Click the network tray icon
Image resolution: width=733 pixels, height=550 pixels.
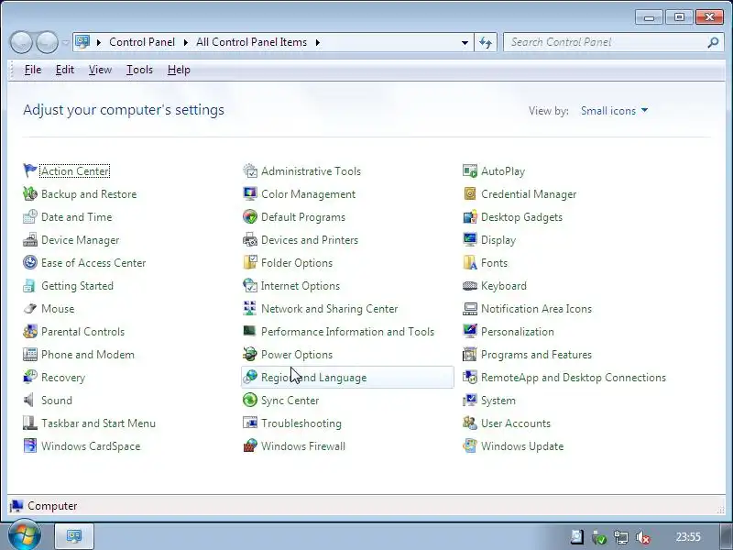coord(621,537)
